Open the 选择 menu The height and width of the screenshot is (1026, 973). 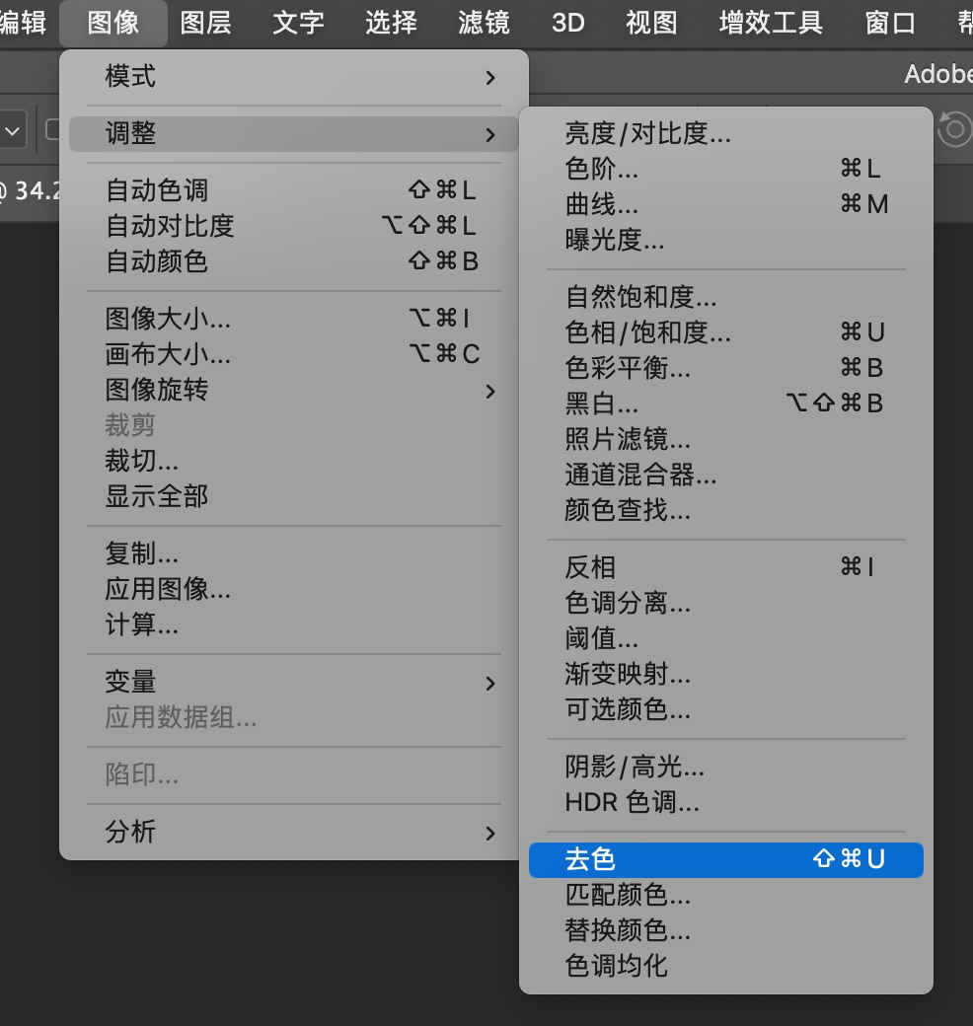click(392, 23)
